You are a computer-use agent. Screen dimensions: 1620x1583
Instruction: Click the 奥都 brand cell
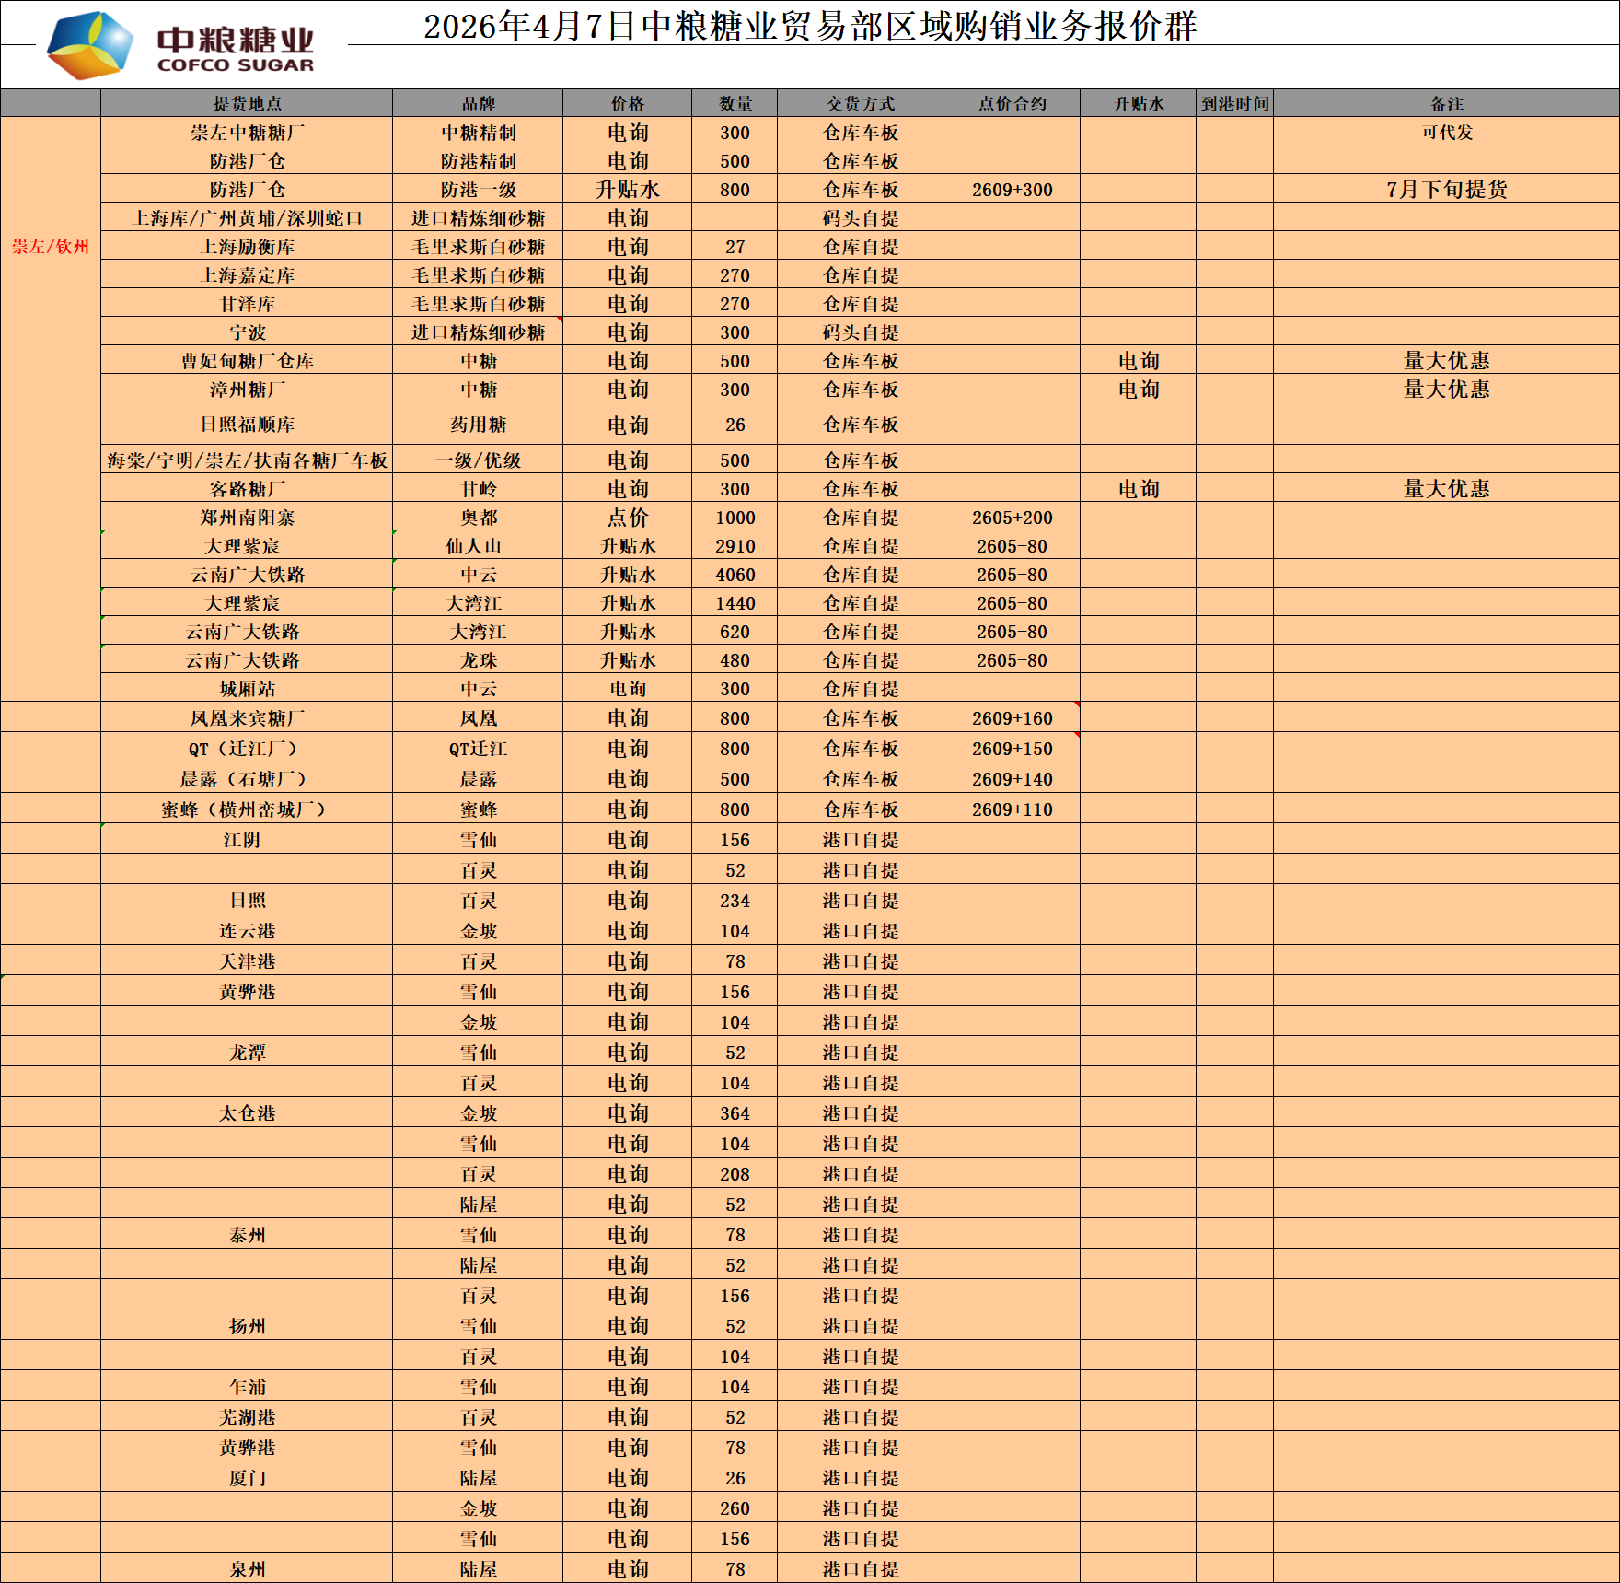478,517
